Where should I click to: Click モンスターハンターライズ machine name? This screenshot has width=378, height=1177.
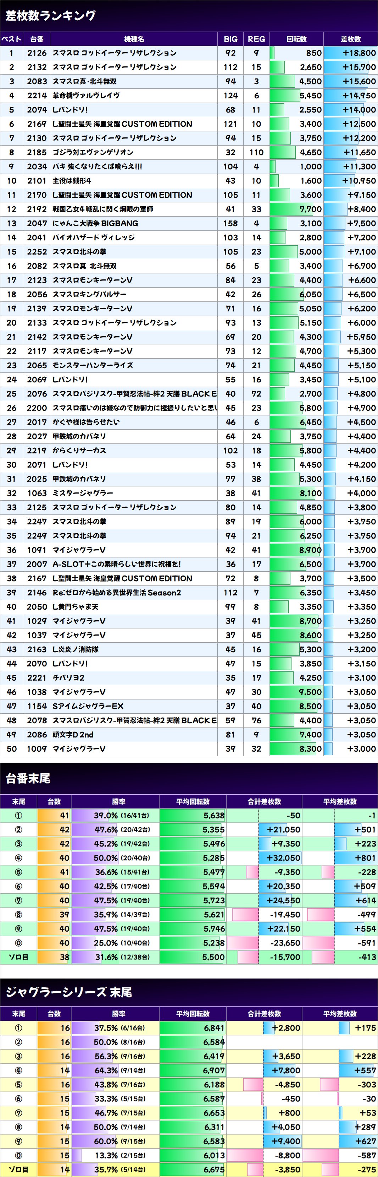click(93, 366)
